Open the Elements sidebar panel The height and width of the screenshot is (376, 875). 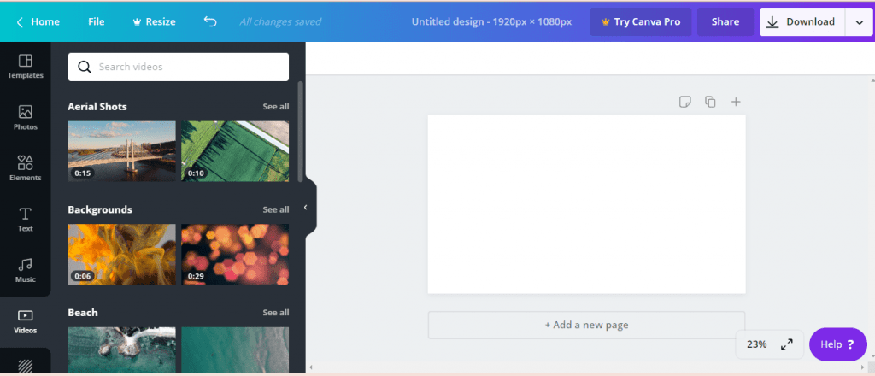click(x=25, y=168)
